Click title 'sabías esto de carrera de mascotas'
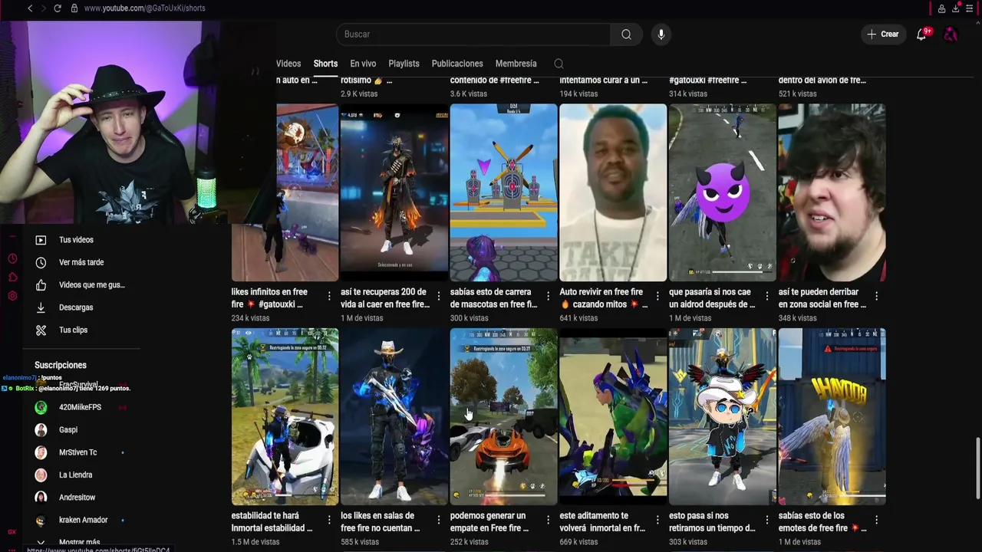This screenshot has width=982, height=552. (494, 298)
